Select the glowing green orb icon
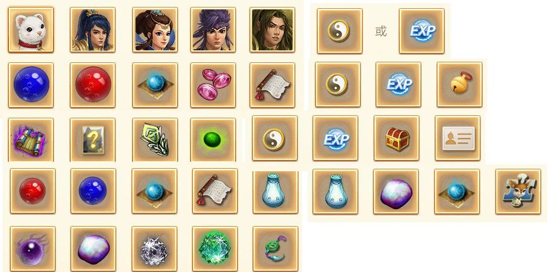This screenshot has width=551, height=272. pyautogui.click(x=213, y=140)
